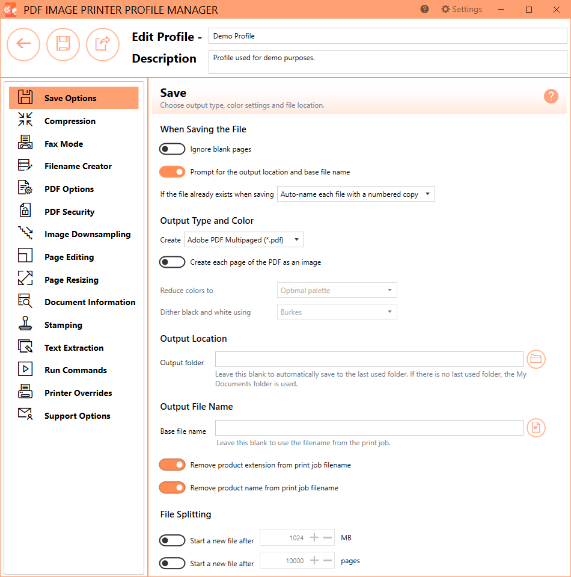Image resolution: width=571 pixels, height=577 pixels.
Task: Open the Stamping stamp icon
Action: pos(25,324)
